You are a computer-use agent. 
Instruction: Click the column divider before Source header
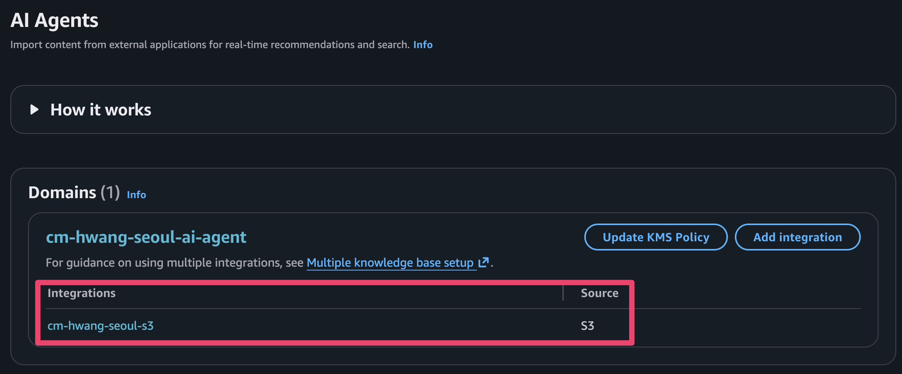(563, 293)
